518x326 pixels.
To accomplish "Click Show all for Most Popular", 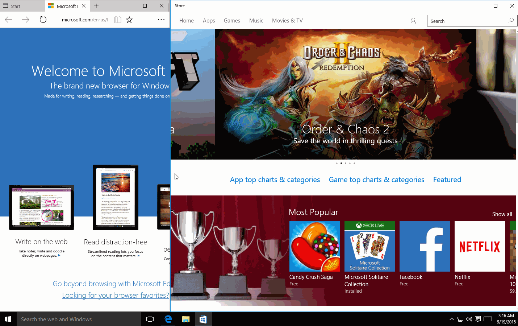I will pos(502,214).
